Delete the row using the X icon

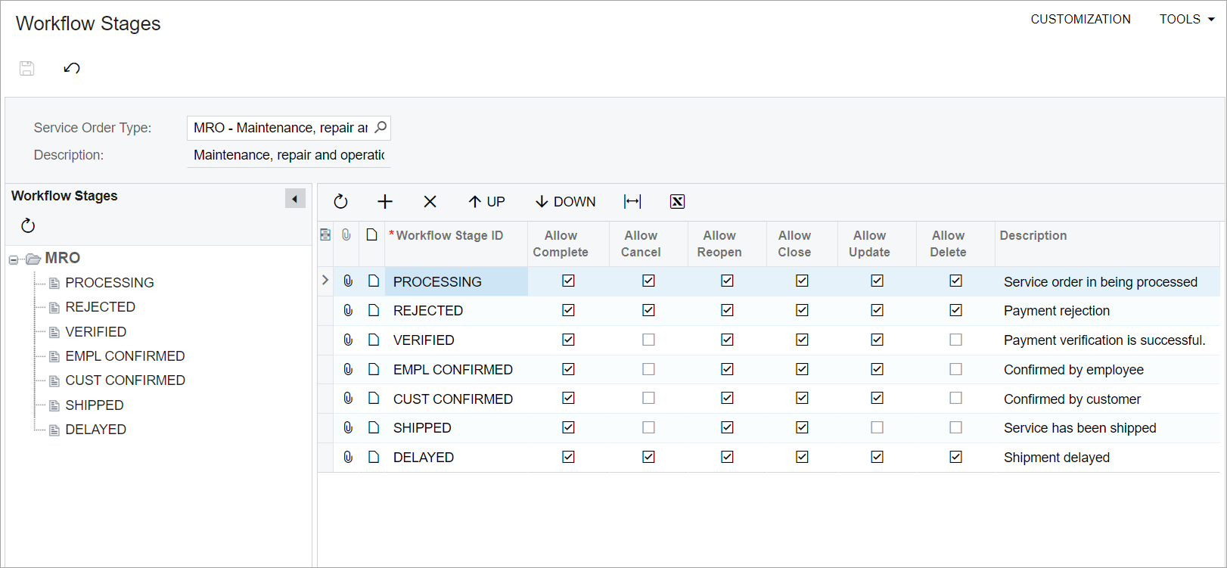point(430,201)
